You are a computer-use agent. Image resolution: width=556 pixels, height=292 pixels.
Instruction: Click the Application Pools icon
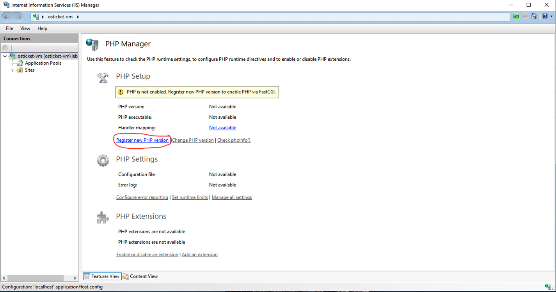[x=20, y=63]
